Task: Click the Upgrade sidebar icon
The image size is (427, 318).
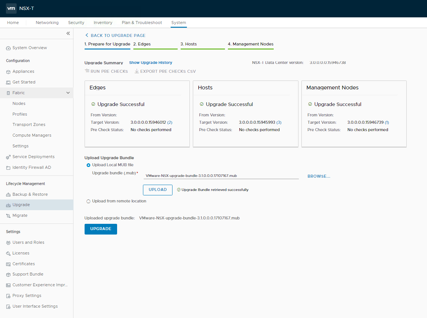Action: pos(8,205)
